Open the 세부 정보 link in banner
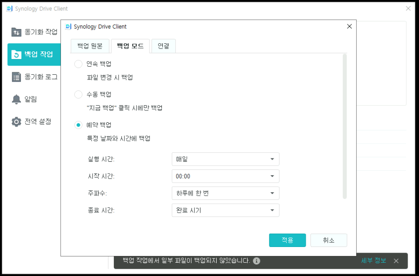The image size is (419, 276). [374, 260]
